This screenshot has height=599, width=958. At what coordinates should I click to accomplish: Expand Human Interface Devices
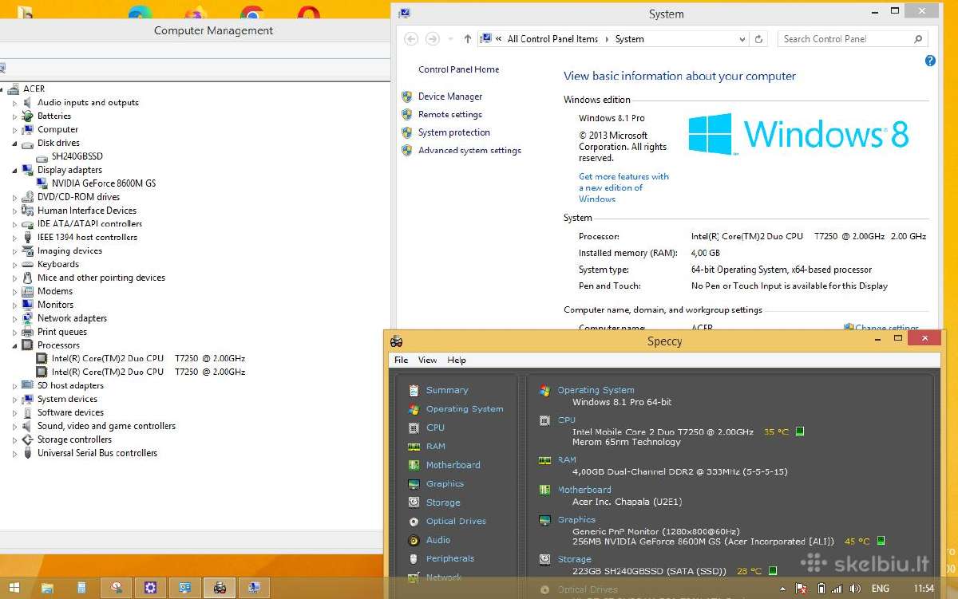pyautogui.click(x=14, y=211)
